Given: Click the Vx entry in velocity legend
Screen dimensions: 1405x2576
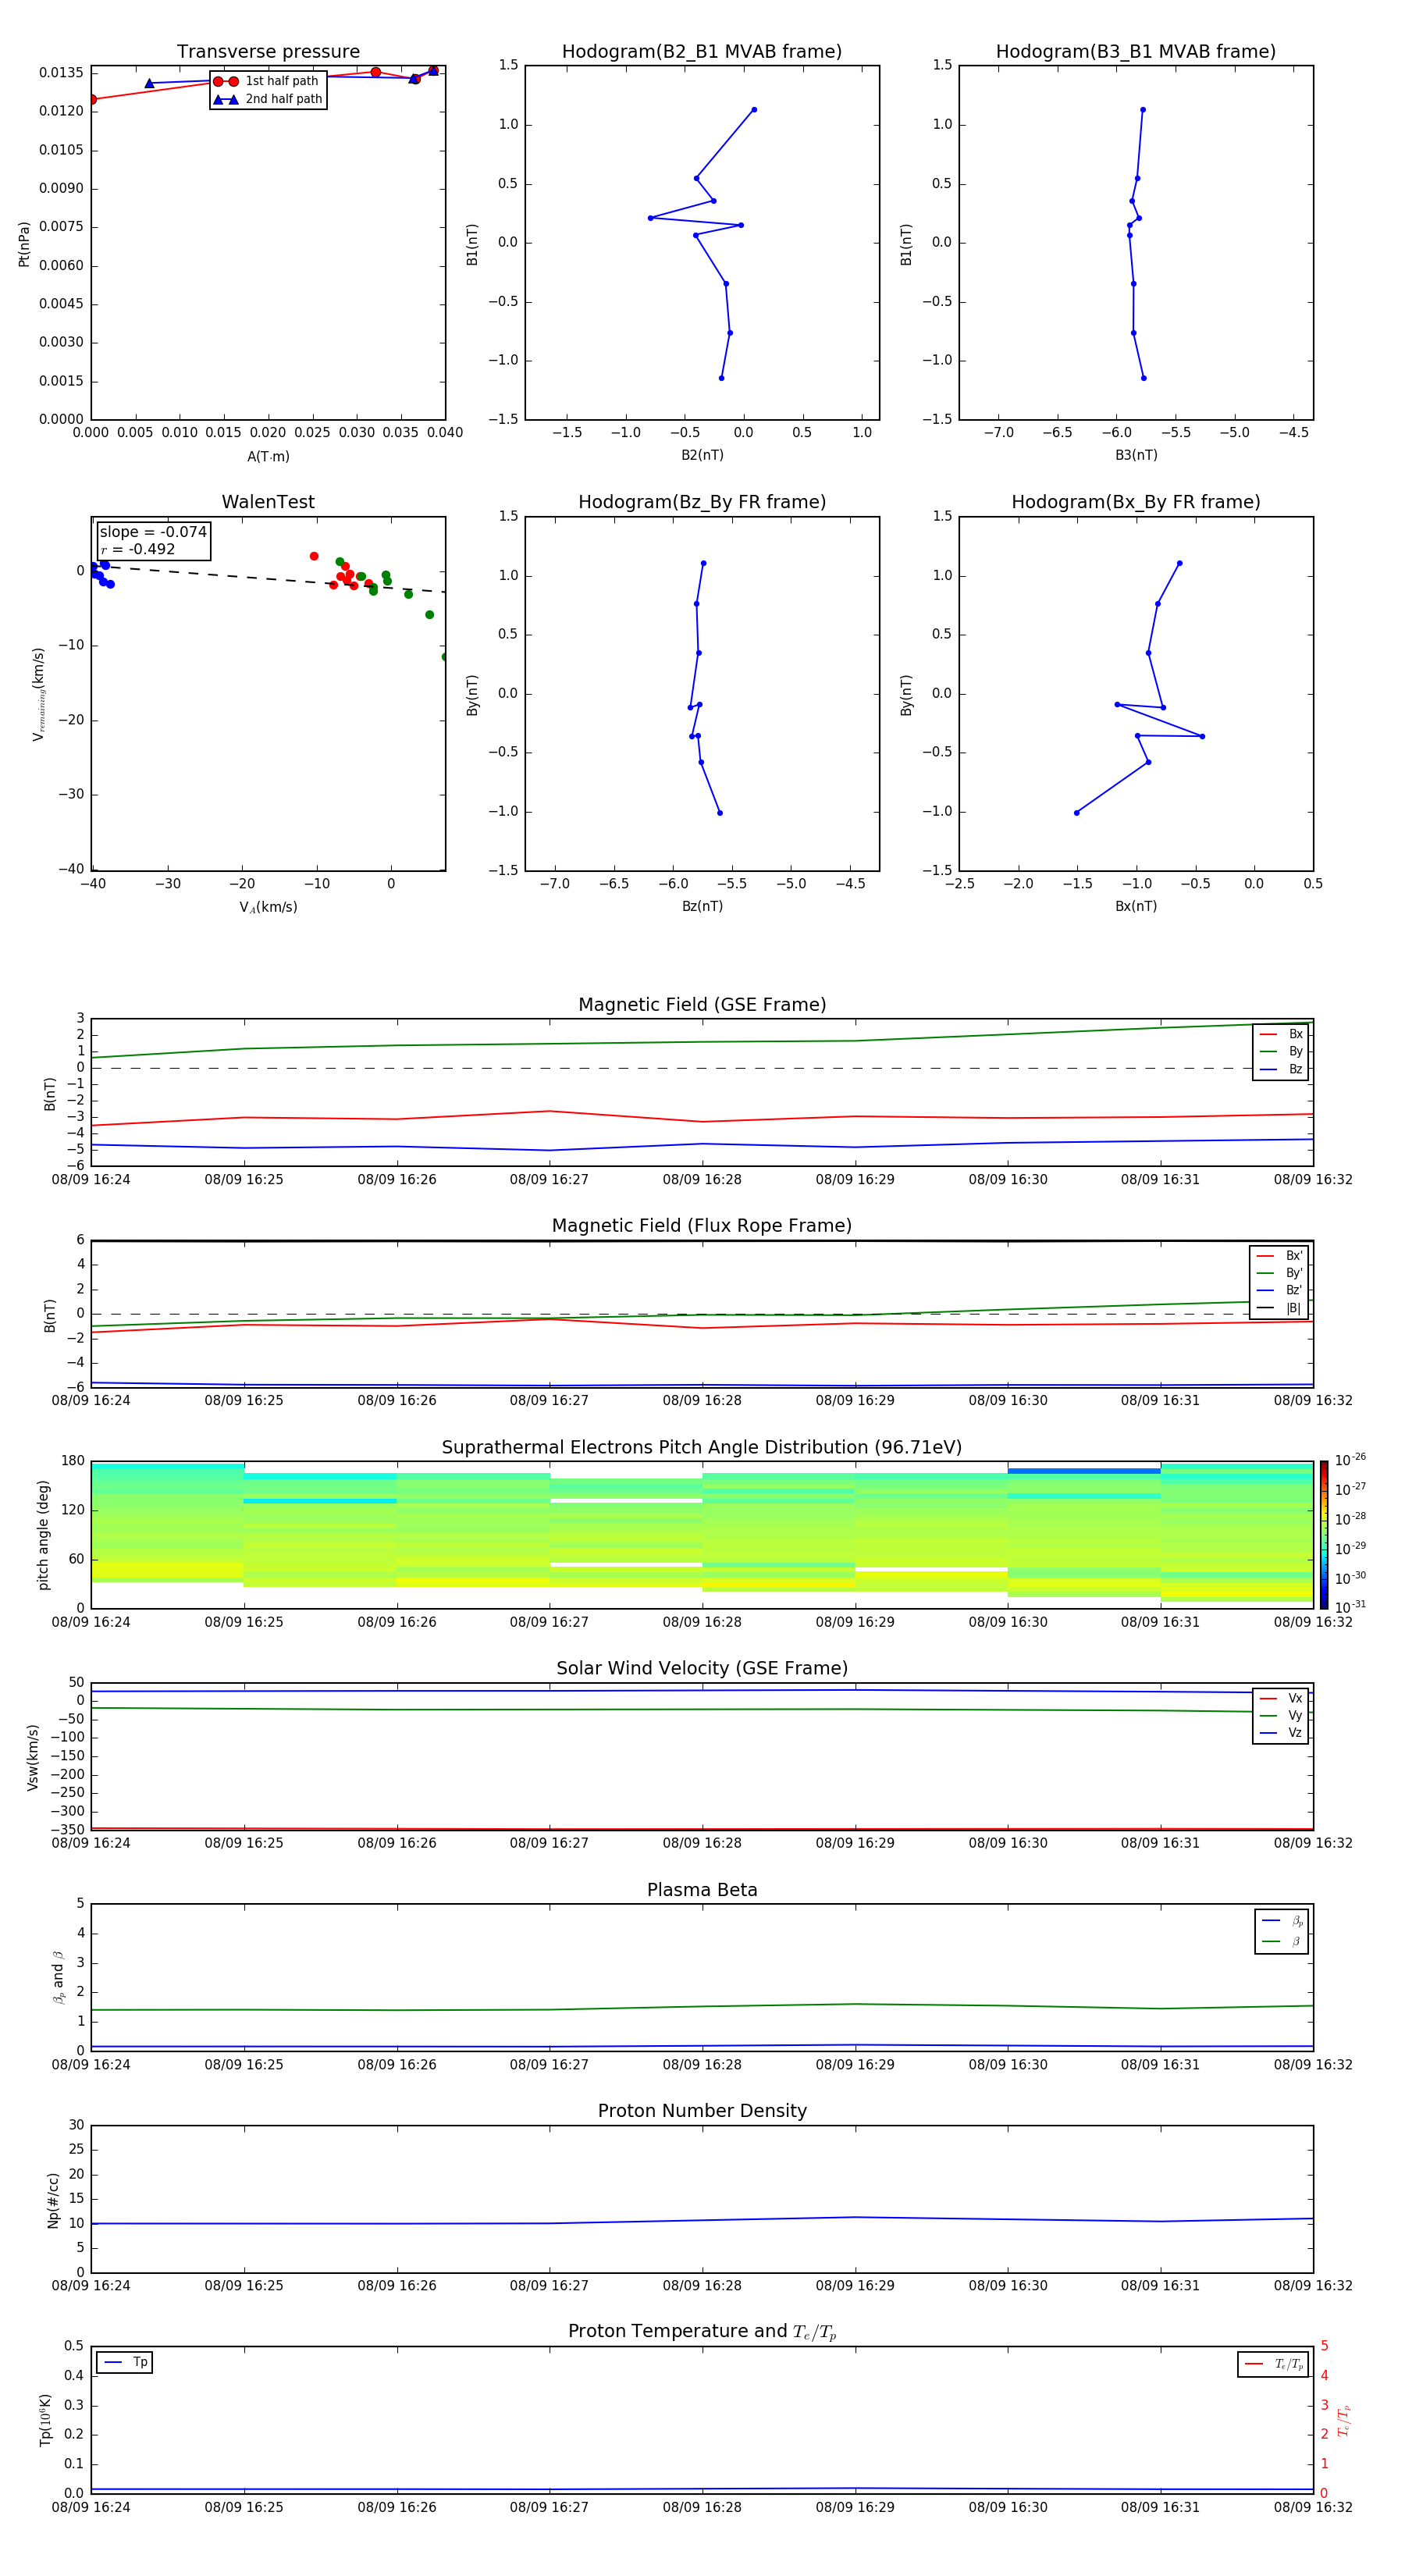Looking at the screenshot, I should (x=1282, y=1698).
